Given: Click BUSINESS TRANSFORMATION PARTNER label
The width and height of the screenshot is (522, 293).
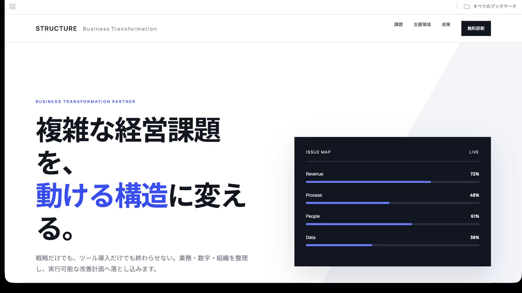Looking at the screenshot, I should pos(85,101).
